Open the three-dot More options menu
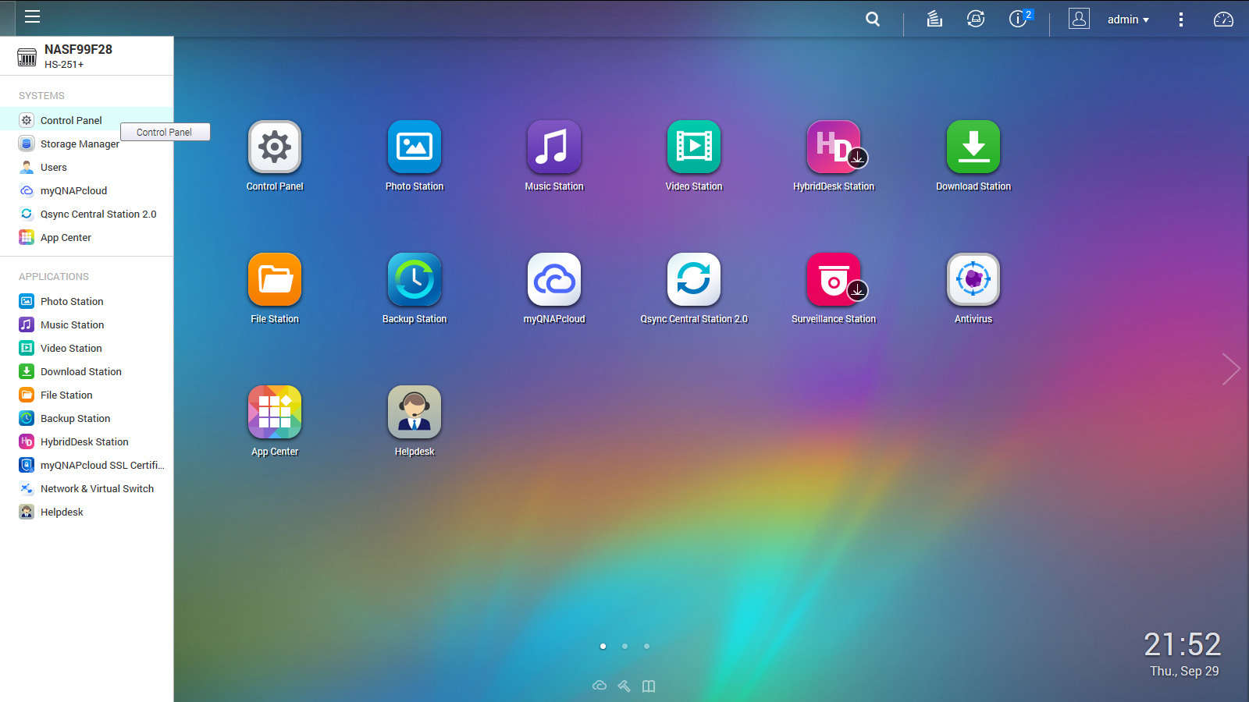Viewport: 1249px width, 702px height. point(1181,19)
